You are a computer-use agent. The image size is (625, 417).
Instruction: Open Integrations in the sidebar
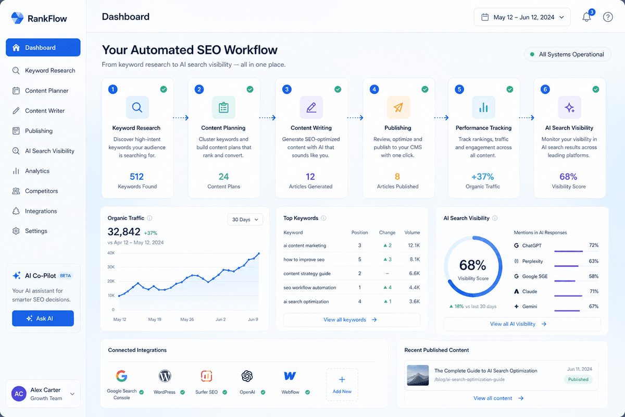pyautogui.click(x=43, y=211)
